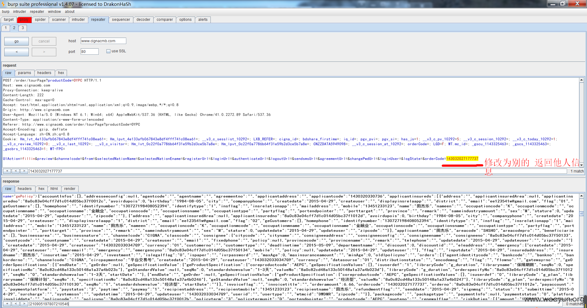
Task: Click the response search plus button
Action: click(x=7, y=304)
